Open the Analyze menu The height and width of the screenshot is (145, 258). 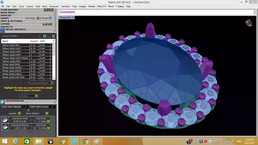82,6
